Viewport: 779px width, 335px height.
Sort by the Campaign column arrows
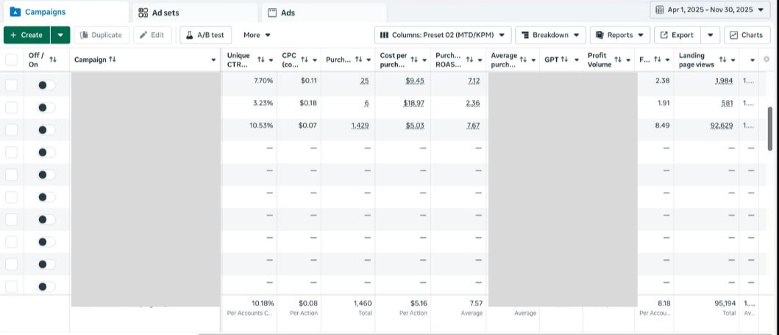[113, 60]
